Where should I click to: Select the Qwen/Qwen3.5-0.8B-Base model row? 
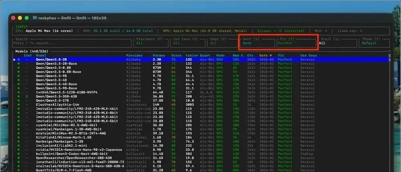pyautogui.click(x=201, y=72)
